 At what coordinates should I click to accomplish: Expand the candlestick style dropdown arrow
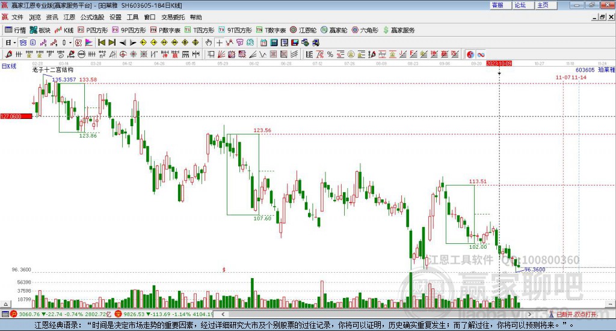click(x=70, y=43)
